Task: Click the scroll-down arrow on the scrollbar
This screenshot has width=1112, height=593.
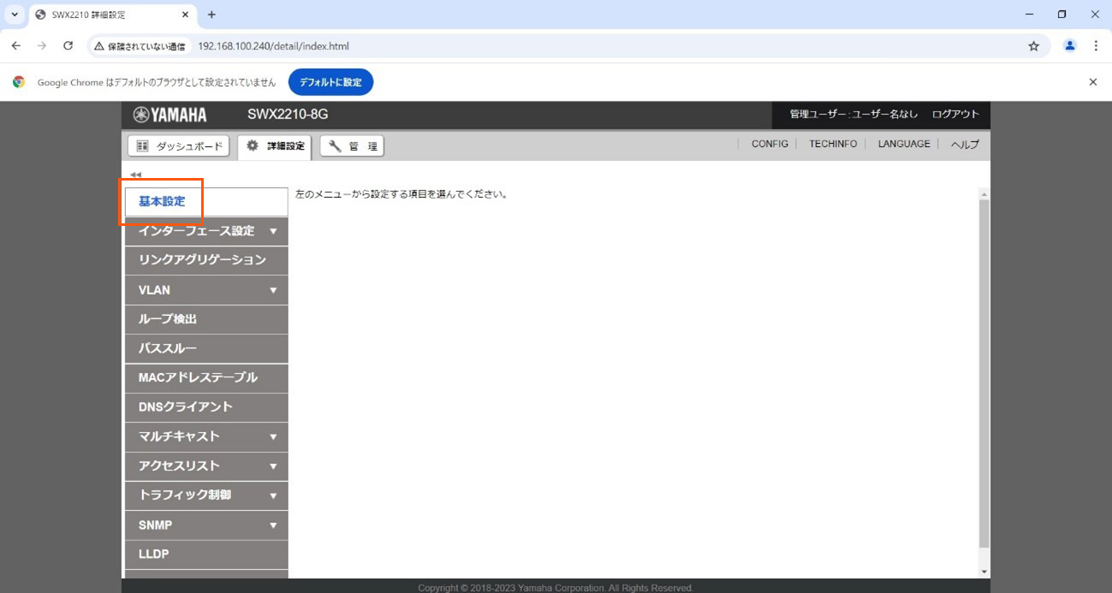Action: click(984, 572)
